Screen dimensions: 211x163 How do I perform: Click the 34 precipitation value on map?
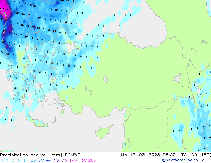point(11,22)
